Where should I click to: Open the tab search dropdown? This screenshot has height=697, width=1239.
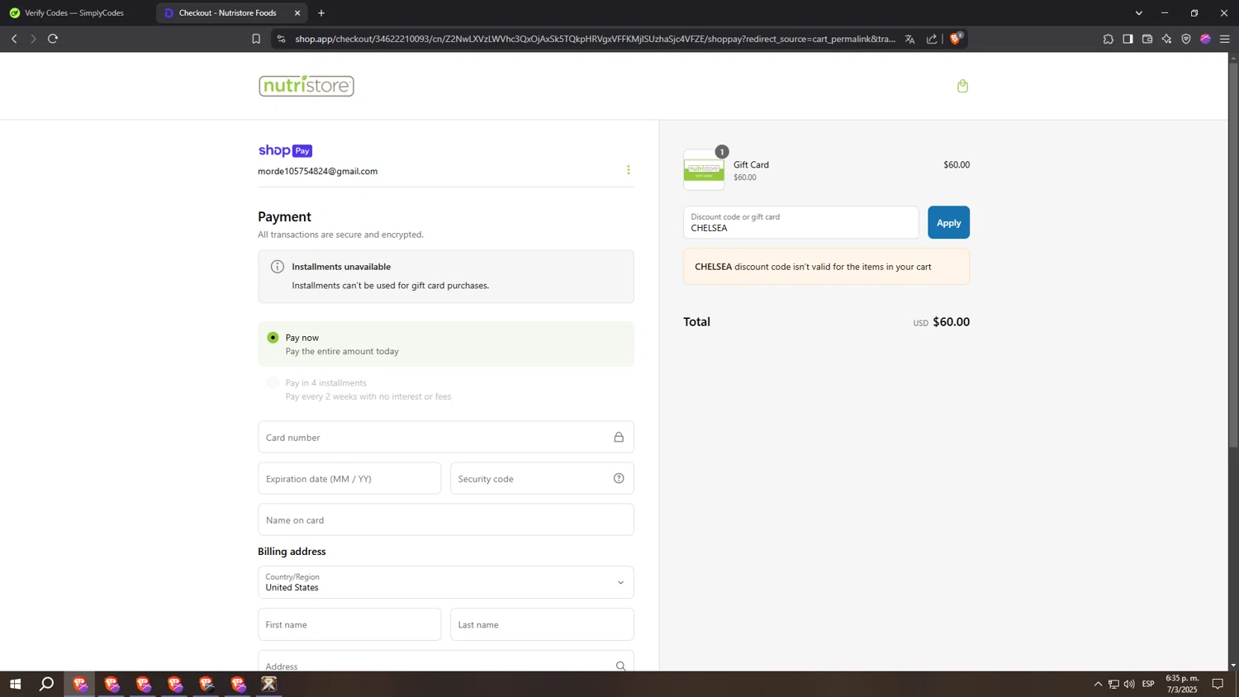click(1138, 13)
